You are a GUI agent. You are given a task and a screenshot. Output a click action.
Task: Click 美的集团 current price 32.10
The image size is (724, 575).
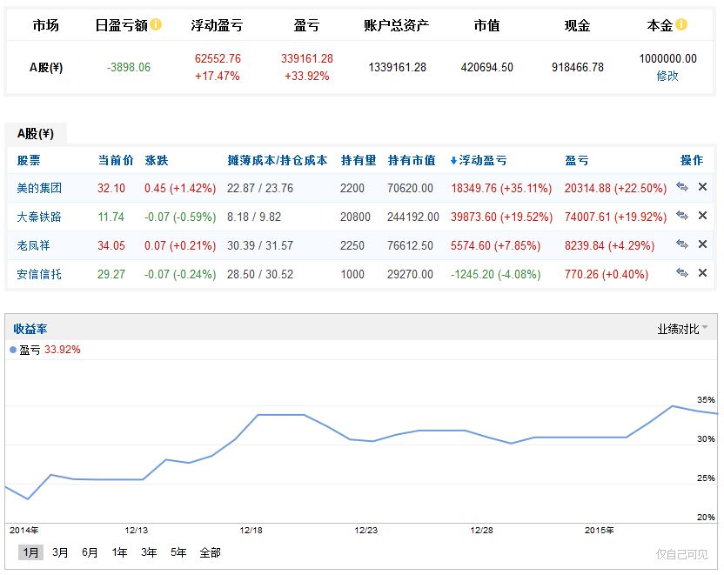[111, 188]
